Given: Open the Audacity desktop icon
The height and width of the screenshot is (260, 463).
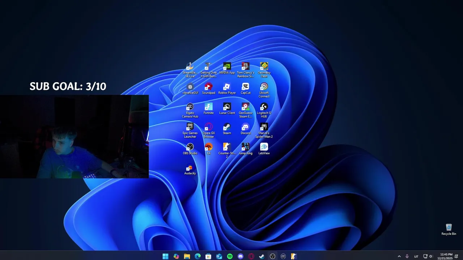Looking at the screenshot, I should [190, 170].
